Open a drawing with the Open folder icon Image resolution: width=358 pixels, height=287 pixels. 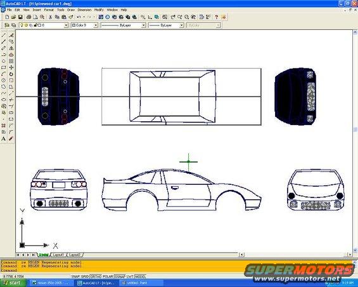pyautogui.click(x=13, y=17)
